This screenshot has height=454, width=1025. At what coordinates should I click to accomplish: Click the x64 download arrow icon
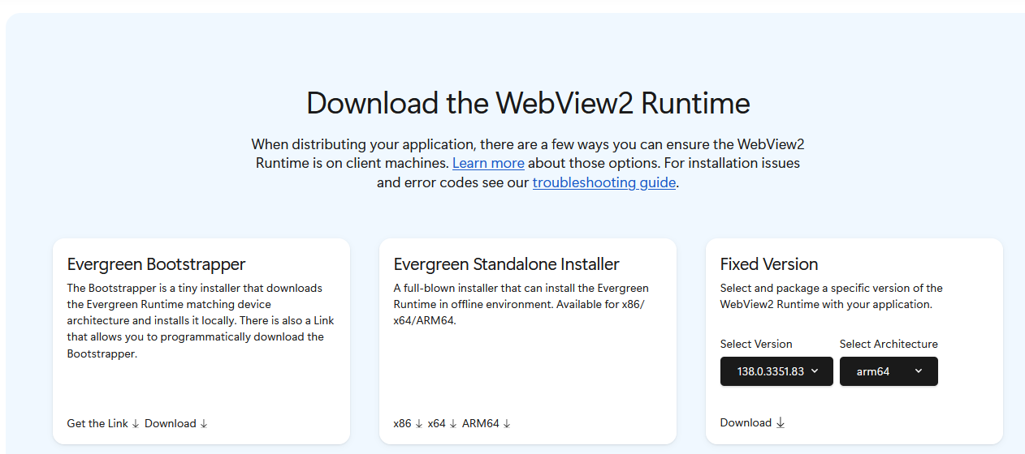(x=453, y=424)
